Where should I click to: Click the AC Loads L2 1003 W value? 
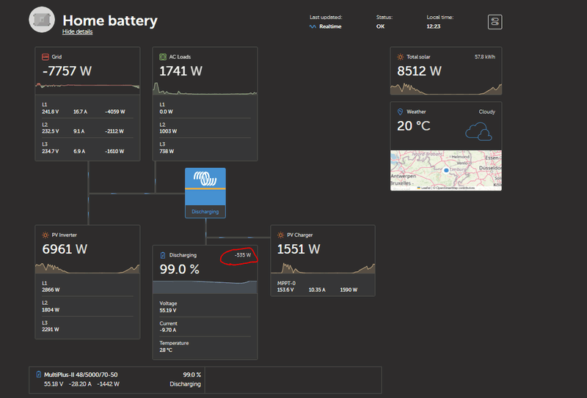coord(168,131)
